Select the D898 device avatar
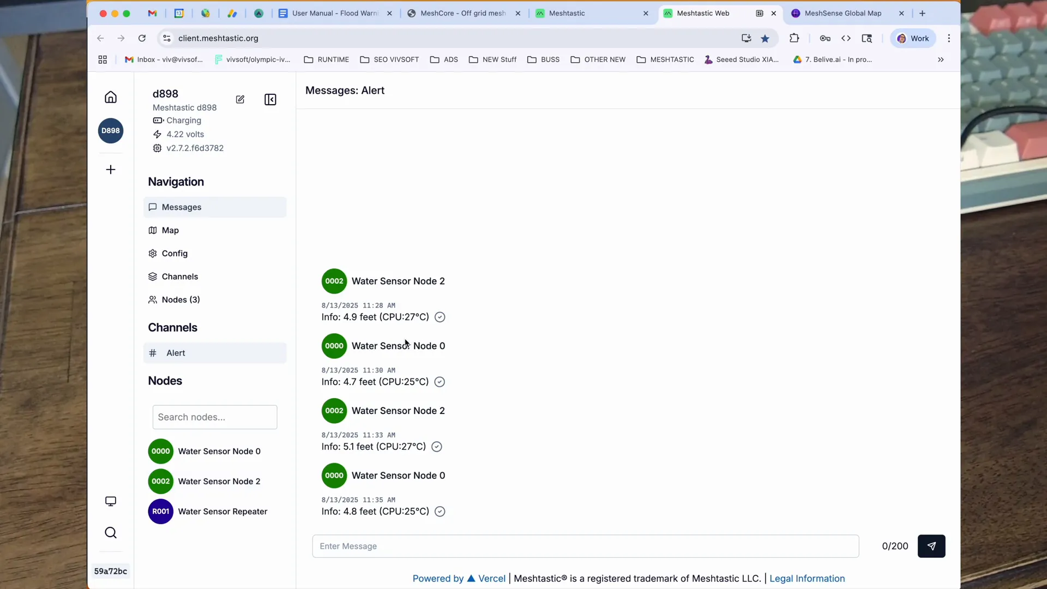Viewport: 1047px width, 589px height. tap(111, 131)
